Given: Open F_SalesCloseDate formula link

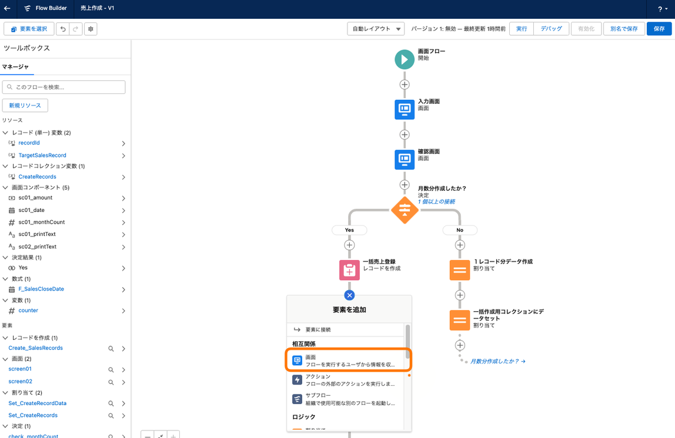Looking at the screenshot, I should [x=41, y=289].
